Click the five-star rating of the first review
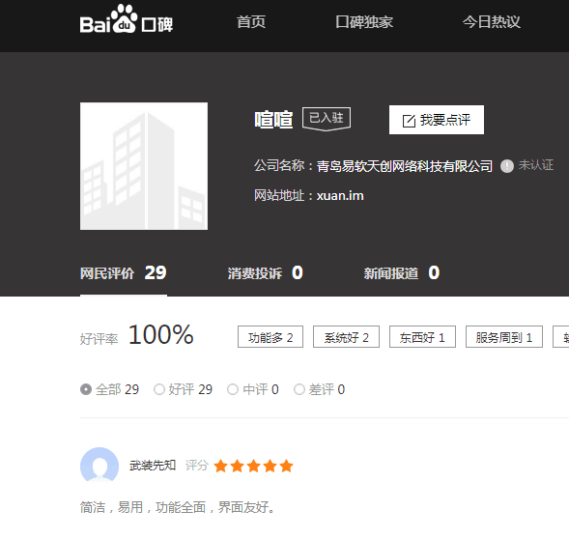Image resolution: width=569 pixels, height=539 pixels. [x=253, y=466]
